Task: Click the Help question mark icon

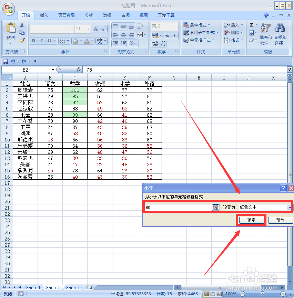Action: coord(266,15)
